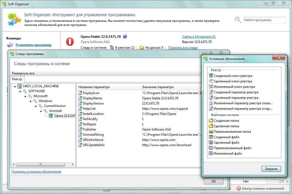Click the Opera logo icon
This screenshot has width=292, height=194.
70,42
